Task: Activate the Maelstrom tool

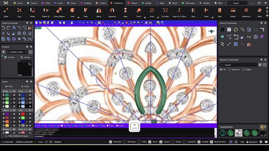Action: 246,12
